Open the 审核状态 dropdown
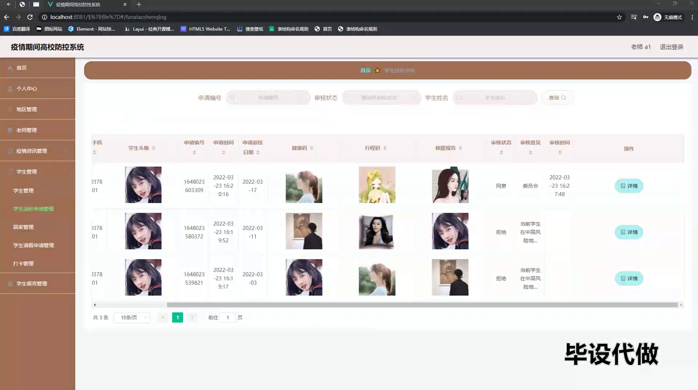Viewport: 698px width, 390px height. click(x=381, y=97)
